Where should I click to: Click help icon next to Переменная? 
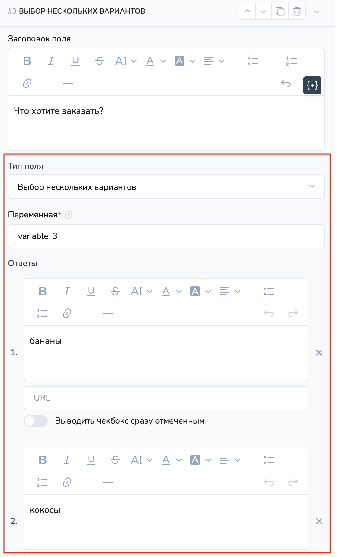69,215
